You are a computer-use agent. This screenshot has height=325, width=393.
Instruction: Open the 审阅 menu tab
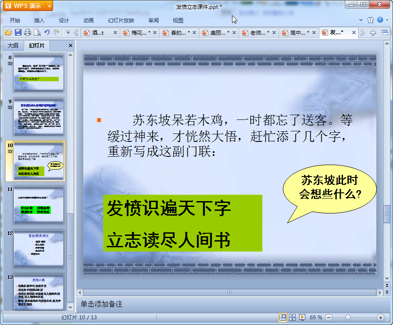(x=154, y=20)
